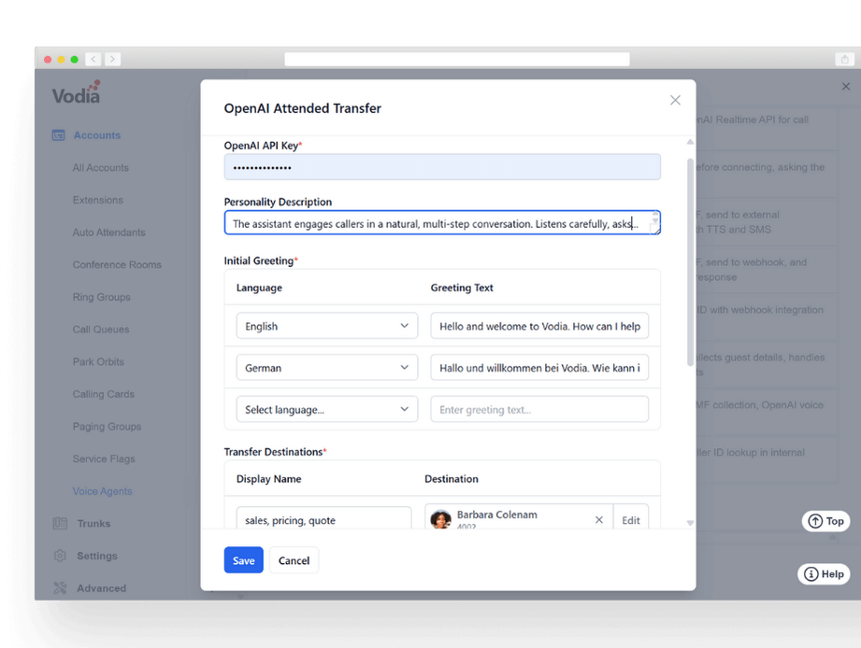The height and width of the screenshot is (648, 861).
Task: Click the Accounts section icon in sidebar
Action: tap(58, 134)
